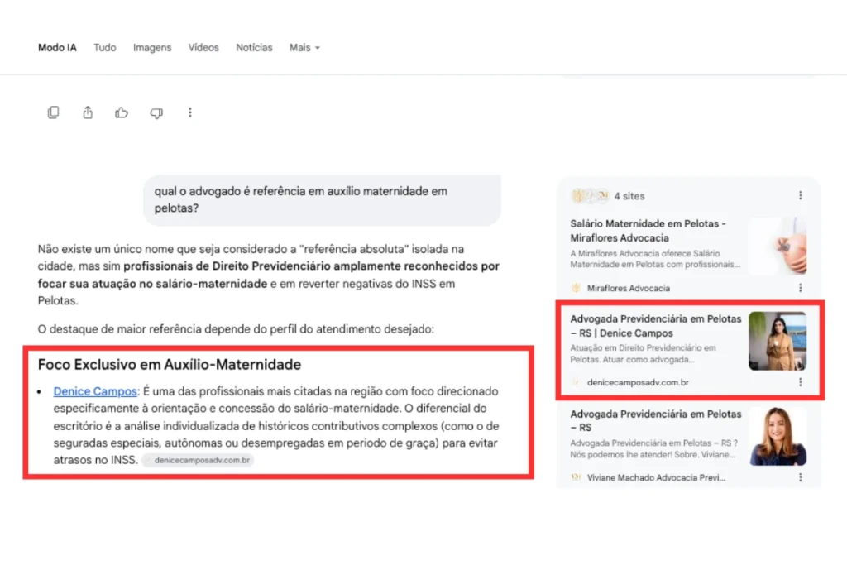
Task: Click the denicecamposadv.com.br source label in the sidebar
Action: pos(638,382)
